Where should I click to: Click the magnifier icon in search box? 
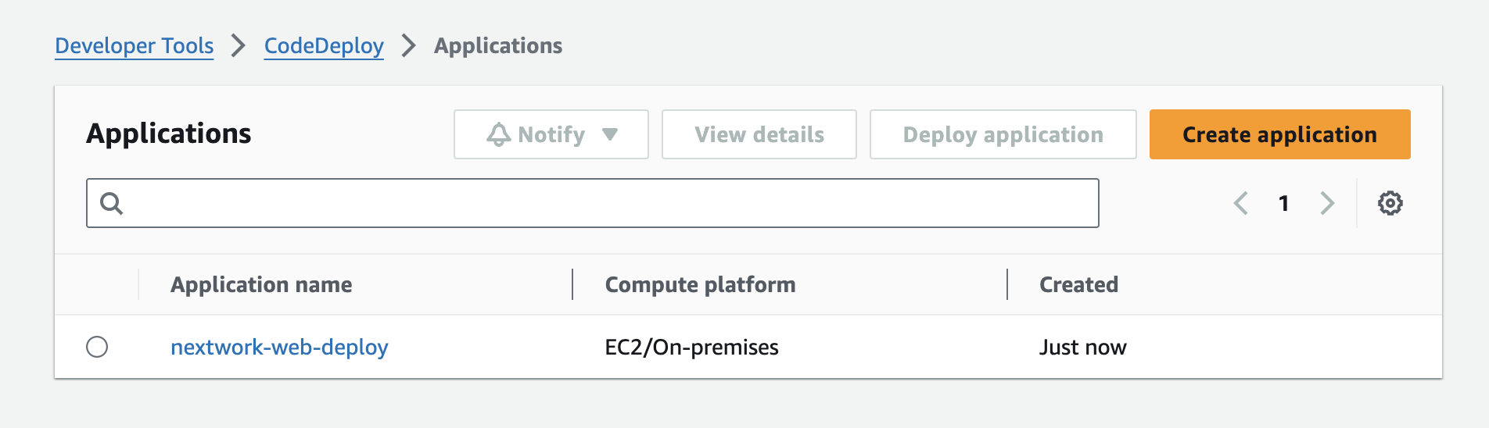112,203
